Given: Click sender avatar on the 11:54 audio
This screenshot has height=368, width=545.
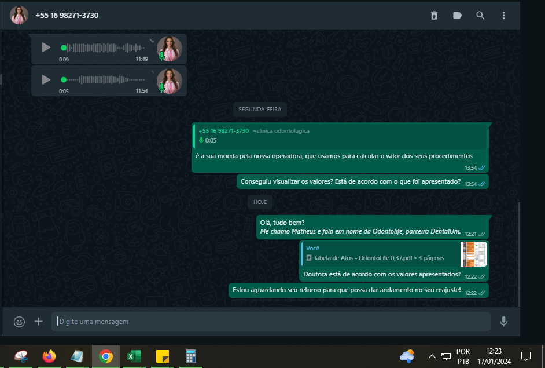Looking at the screenshot, I should [170, 81].
